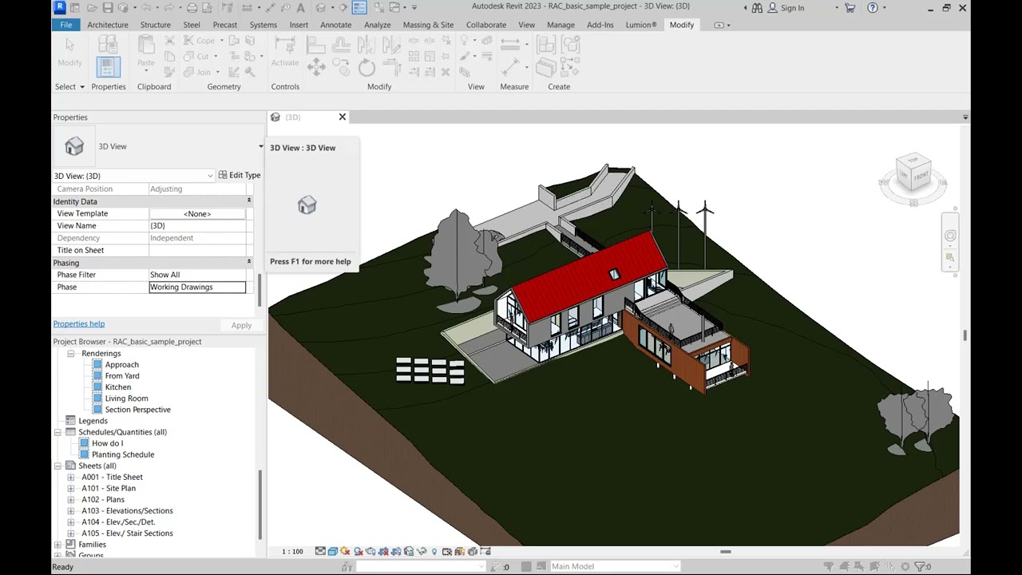Toggle Drag Elements on Selection in status bar

coord(889,567)
